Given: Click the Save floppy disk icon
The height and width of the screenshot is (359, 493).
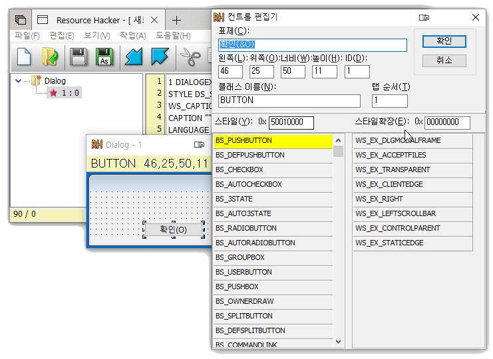Looking at the screenshot, I should tap(79, 57).
